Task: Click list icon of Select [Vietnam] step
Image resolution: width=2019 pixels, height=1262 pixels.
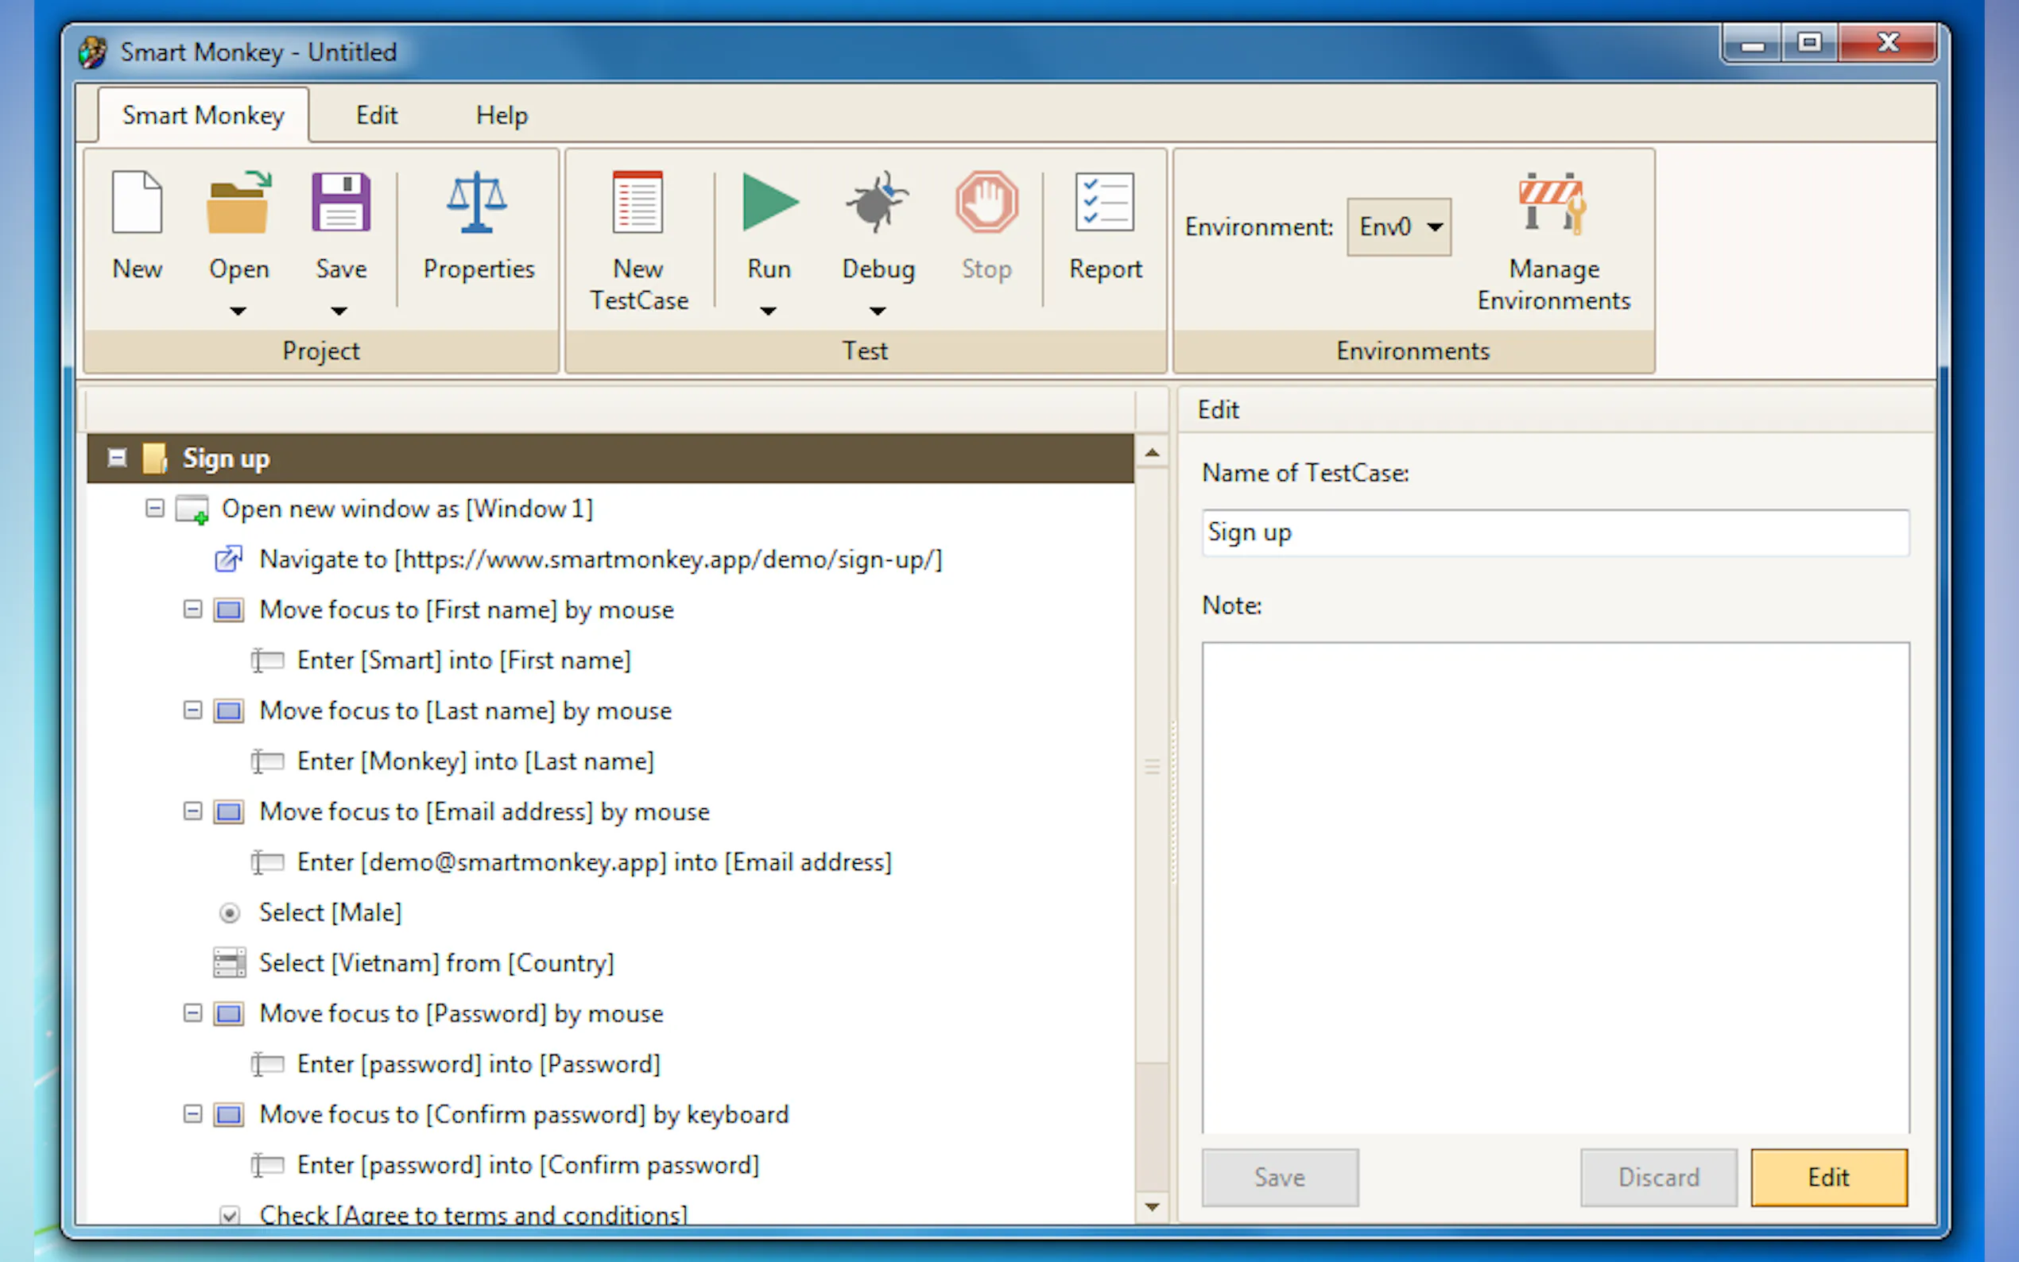Action: 230,962
